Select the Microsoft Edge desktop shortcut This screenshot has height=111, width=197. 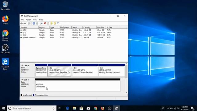tap(5, 64)
